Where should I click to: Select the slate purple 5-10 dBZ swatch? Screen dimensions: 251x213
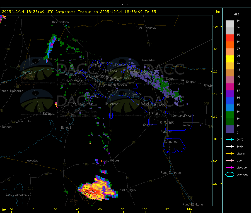[230, 129]
